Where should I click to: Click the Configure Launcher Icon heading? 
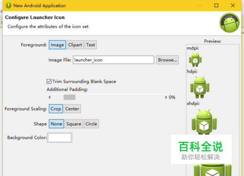pos(35,18)
